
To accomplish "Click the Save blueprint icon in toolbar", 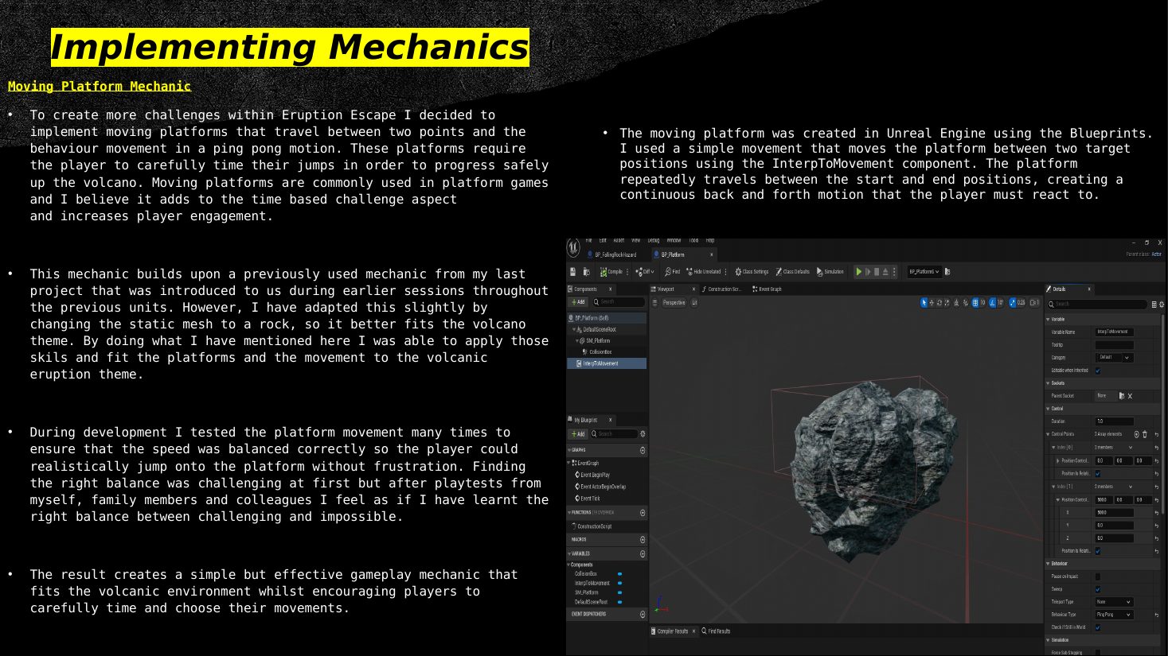I will (x=572, y=272).
